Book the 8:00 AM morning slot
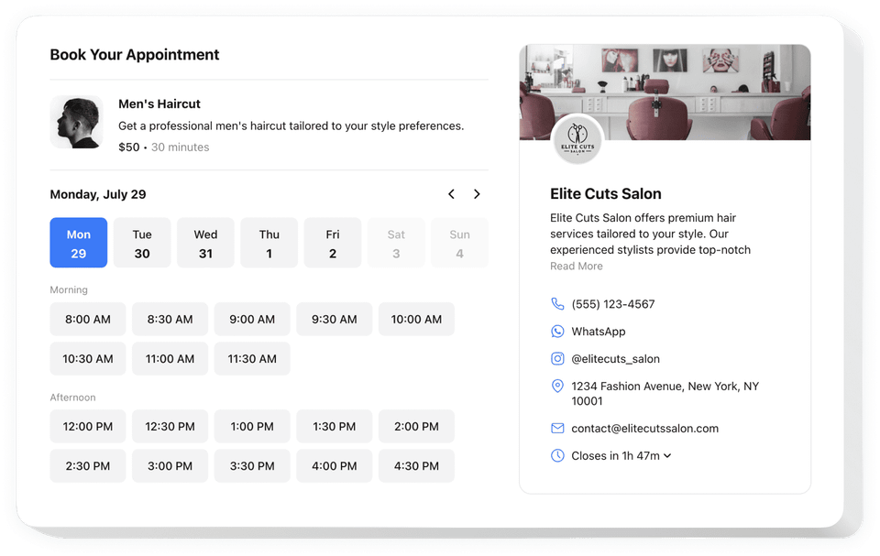Image resolution: width=880 pixels, height=556 pixels. [87, 319]
